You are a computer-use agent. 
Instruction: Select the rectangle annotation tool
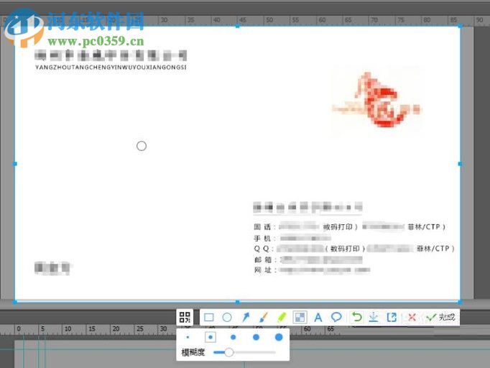click(x=209, y=318)
